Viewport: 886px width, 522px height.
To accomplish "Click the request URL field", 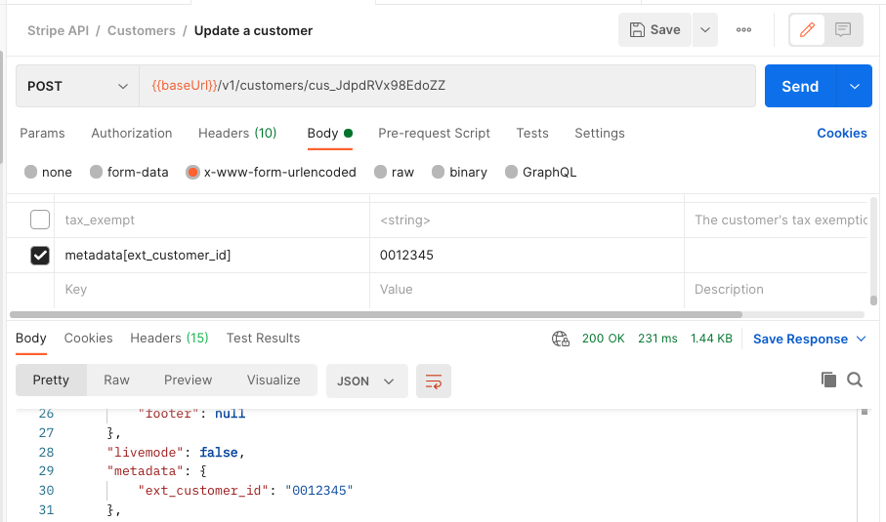I will (x=447, y=86).
